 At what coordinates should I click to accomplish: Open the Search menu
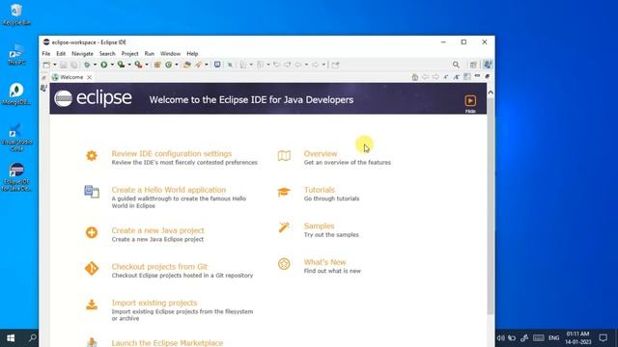pyautogui.click(x=107, y=54)
